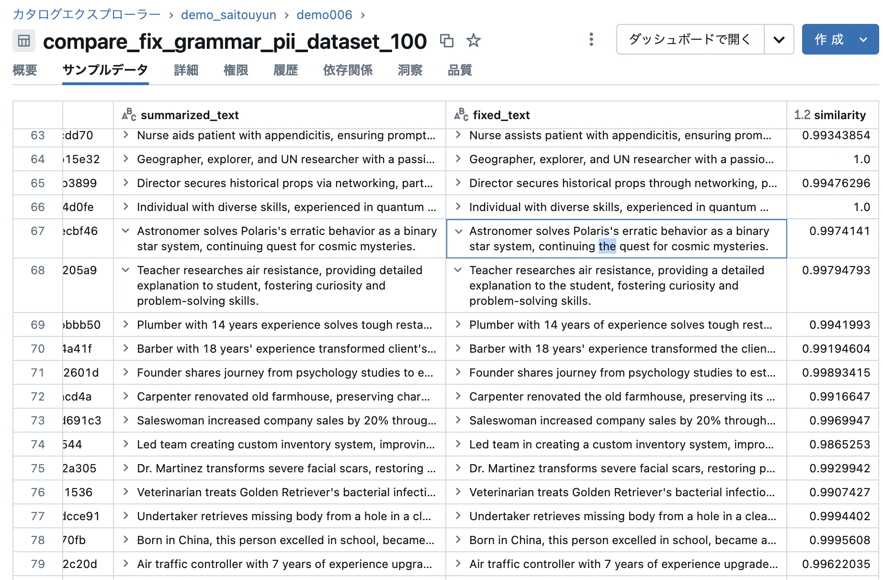883x580 pixels.
Task: Click the summarized_text column header
Action: pyautogui.click(x=280, y=115)
